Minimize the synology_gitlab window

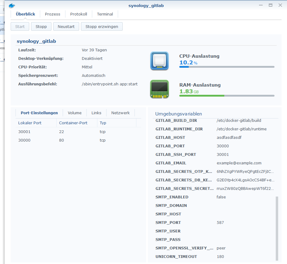(261, 5)
